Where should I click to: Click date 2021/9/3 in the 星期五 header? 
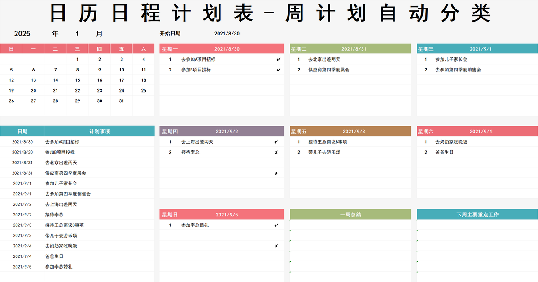coord(354,132)
